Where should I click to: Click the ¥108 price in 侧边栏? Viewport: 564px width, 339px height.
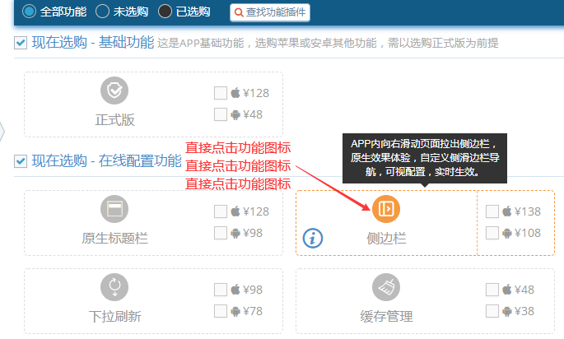pos(528,234)
